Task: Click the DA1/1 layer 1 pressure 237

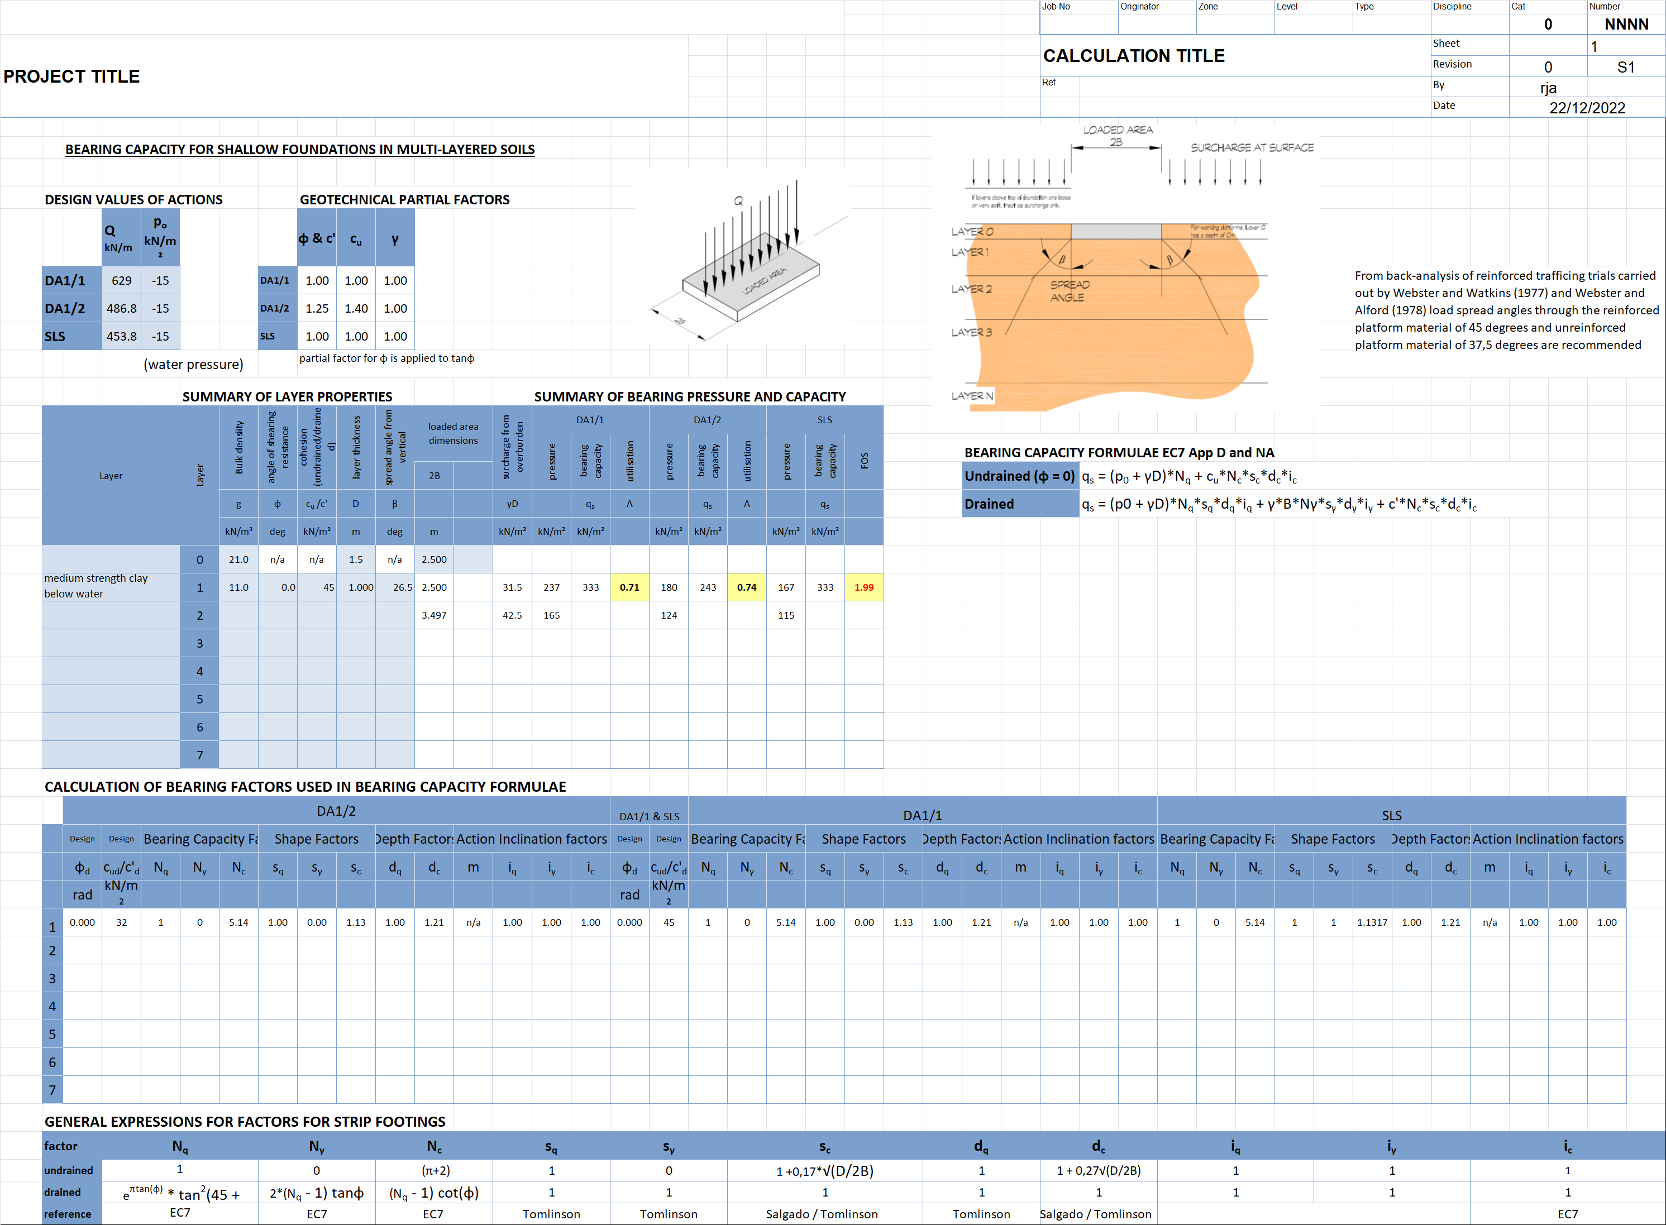Action: (x=551, y=587)
